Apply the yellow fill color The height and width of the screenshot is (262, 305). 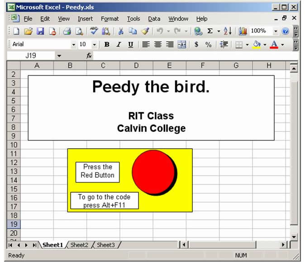[257, 44]
